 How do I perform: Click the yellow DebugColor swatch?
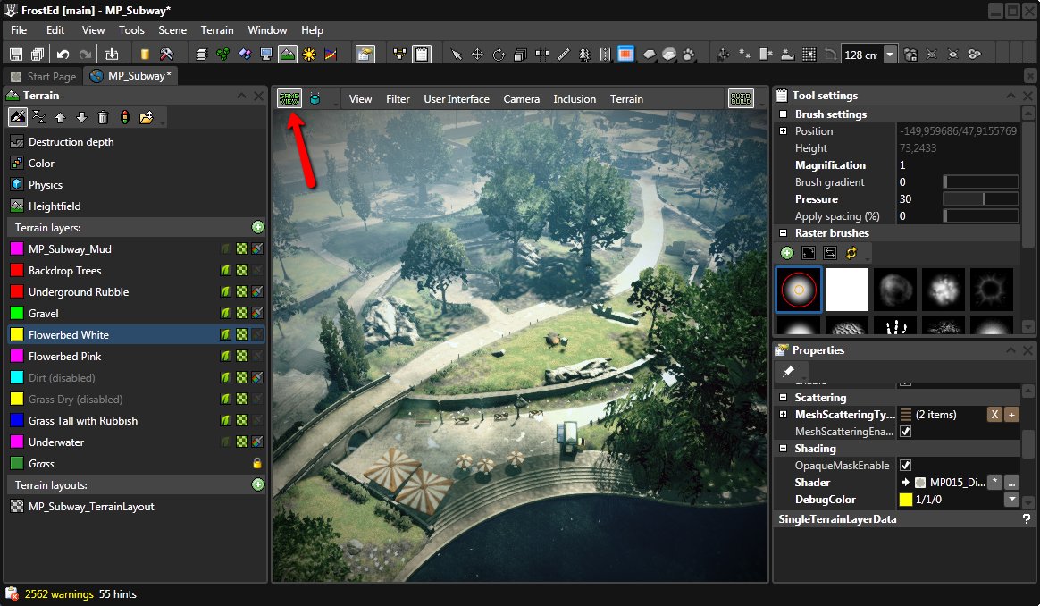(x=905, y=500)
